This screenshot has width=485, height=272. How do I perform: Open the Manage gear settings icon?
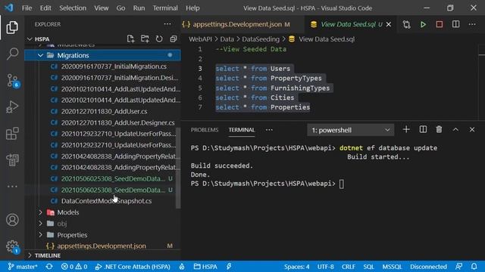coord(12,246)
